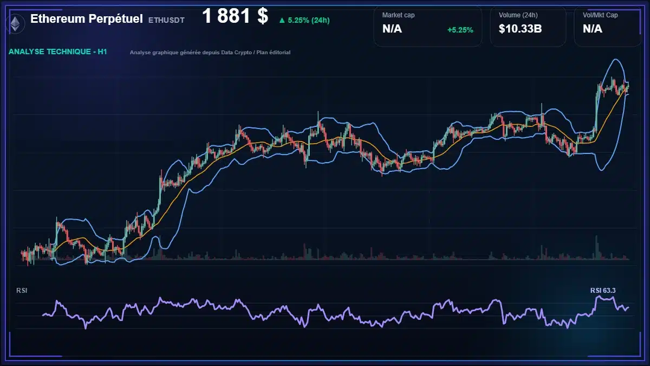
Task: Open the Volume (24h) card
Action: click(528, 27)
